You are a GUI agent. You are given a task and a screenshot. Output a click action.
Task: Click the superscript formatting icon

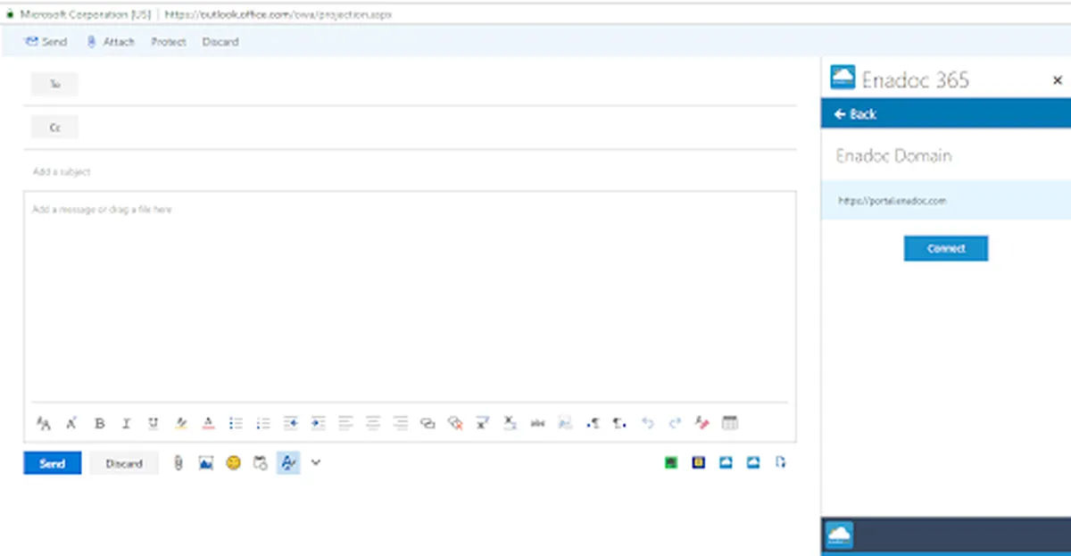pyautogui.click(x=483, y=424)
